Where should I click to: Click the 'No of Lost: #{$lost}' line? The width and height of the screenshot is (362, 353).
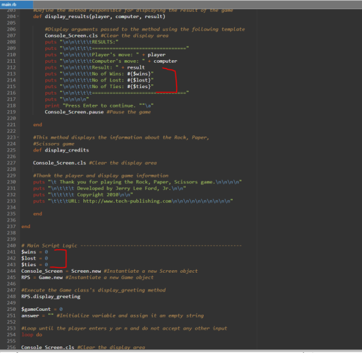coord(99,80)
